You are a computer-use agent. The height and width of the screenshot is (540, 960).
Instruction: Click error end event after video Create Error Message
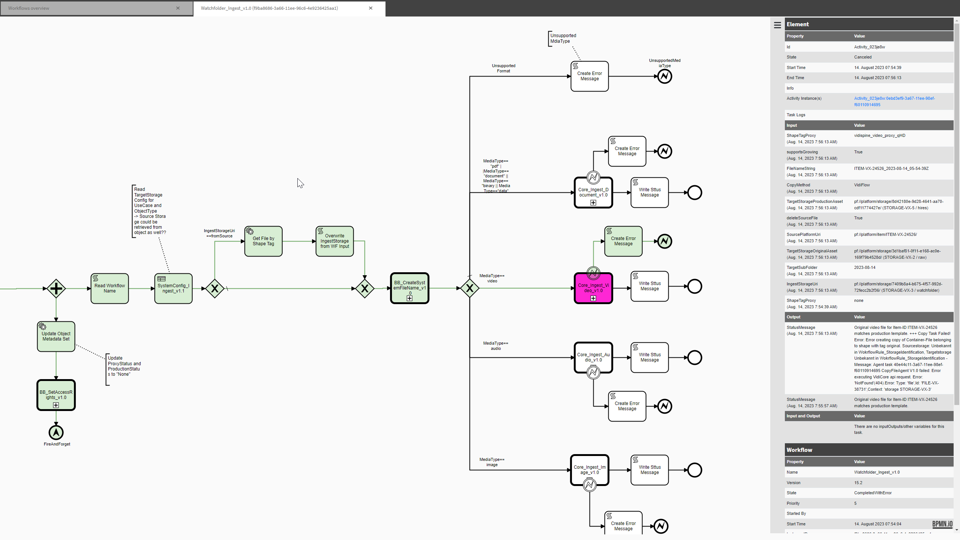(x=664, y=241)
